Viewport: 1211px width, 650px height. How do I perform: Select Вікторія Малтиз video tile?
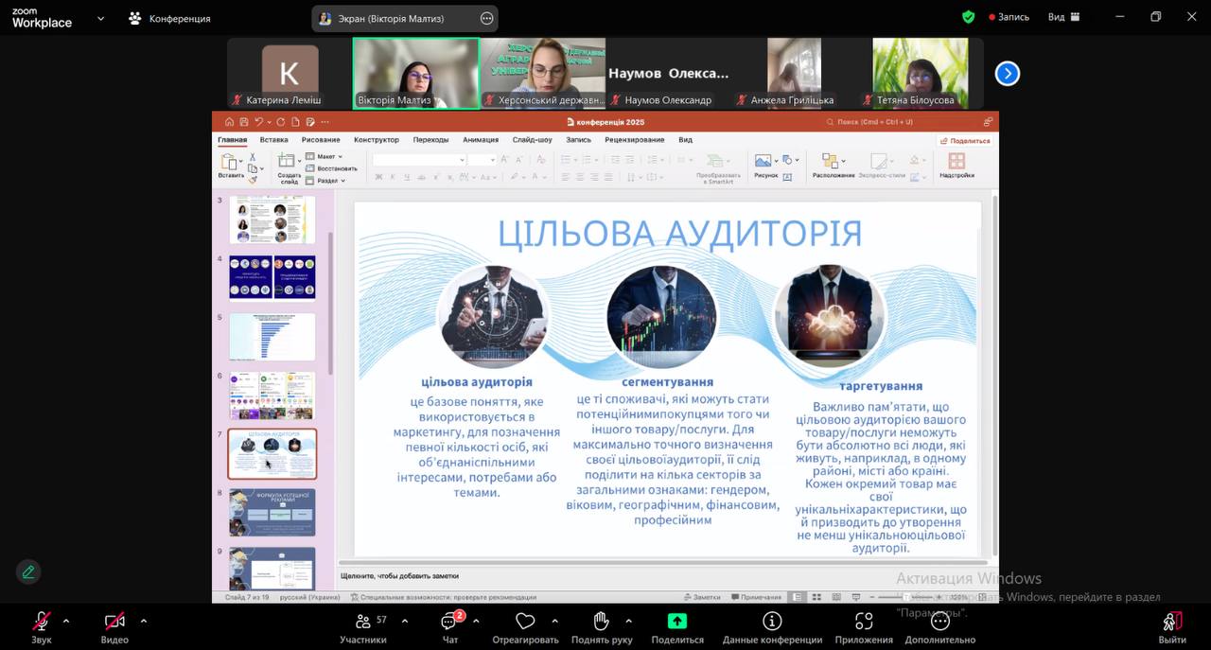[415, 73]
